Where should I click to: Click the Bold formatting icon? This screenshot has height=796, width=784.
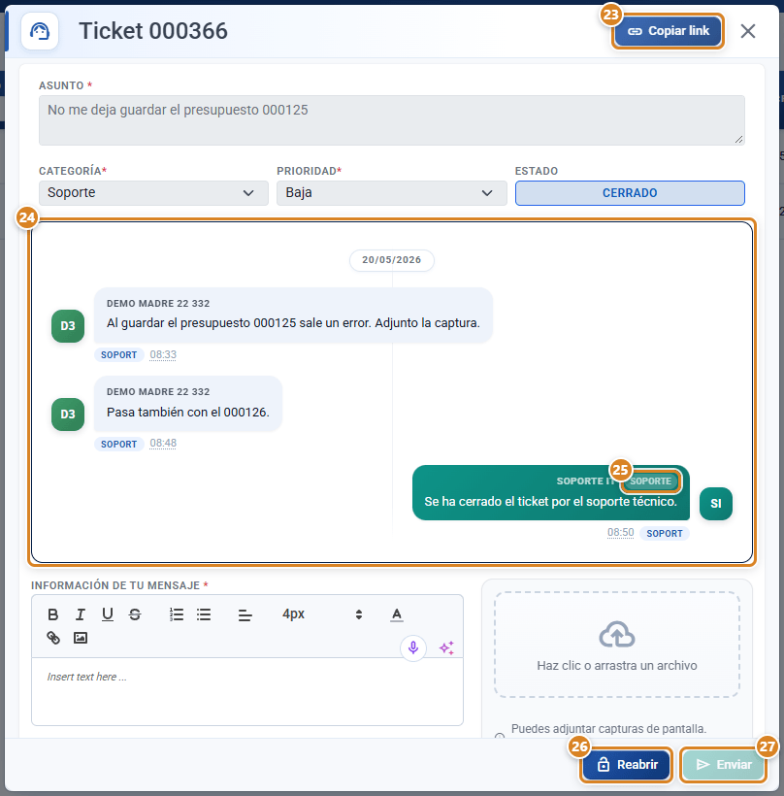point(52,614)
